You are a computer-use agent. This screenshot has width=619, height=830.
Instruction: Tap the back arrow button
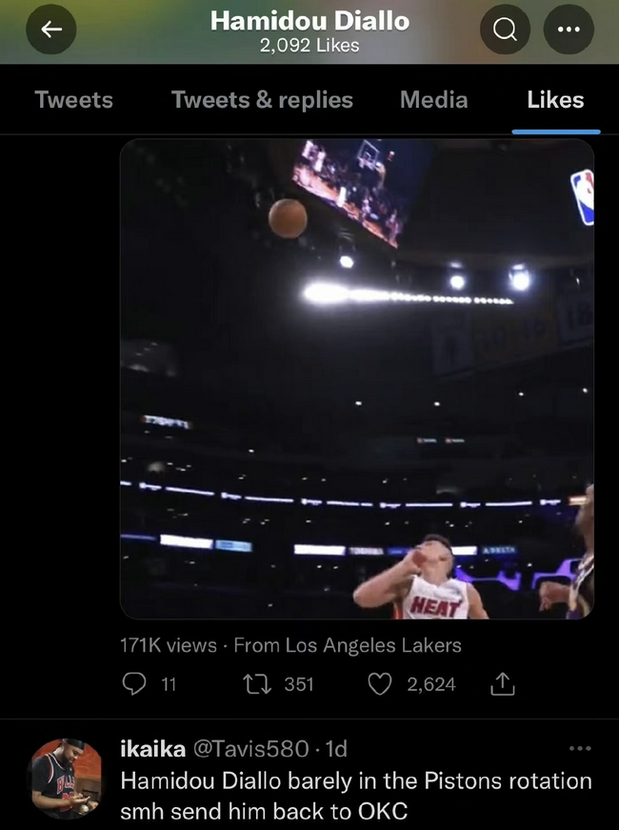pos(51,30)
